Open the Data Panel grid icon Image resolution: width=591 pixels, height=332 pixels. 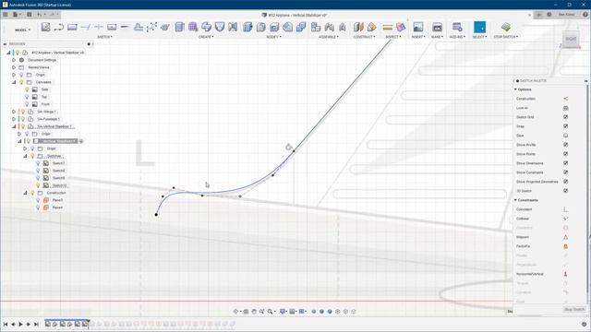6,15
